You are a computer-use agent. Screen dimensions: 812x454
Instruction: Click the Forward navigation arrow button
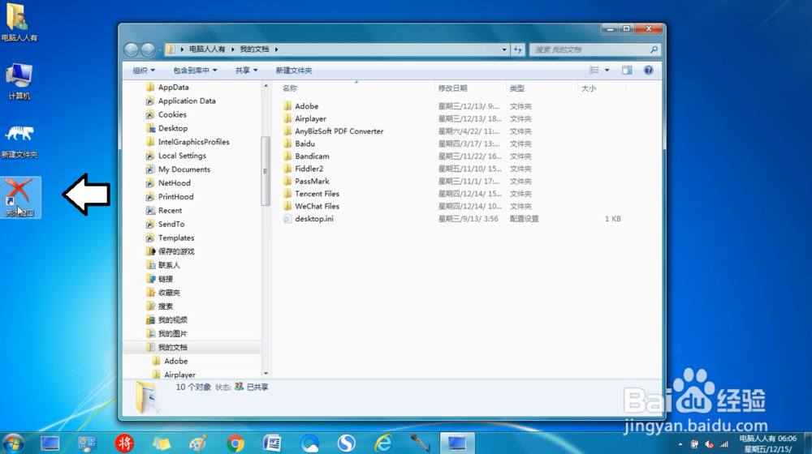click(148, 49)
